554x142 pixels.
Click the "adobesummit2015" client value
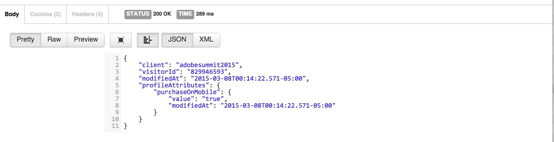(207, 65)
